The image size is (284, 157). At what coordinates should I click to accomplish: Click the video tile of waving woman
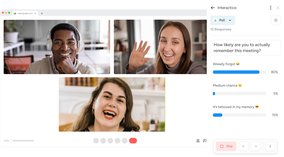(x=160, y=47)
